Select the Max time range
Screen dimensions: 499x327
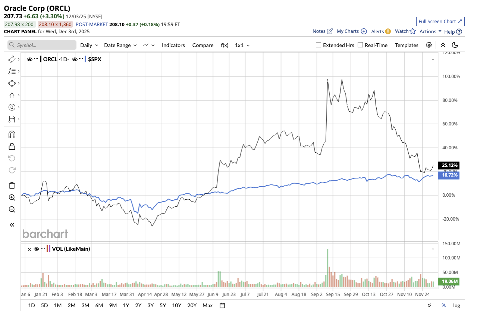(208, 305)
